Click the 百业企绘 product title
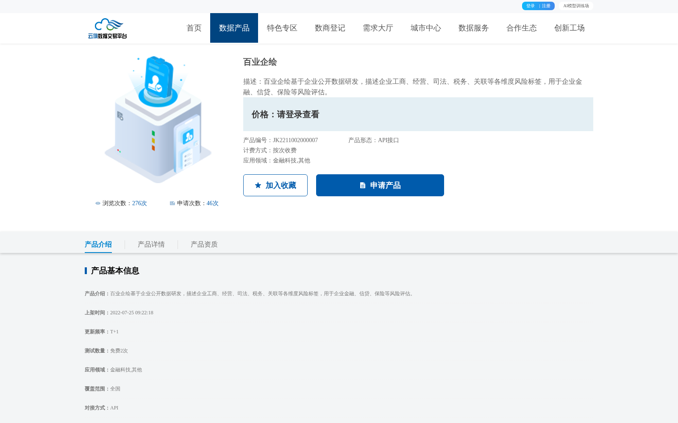Viewport: 678px width, 423px height. (260, 62)
